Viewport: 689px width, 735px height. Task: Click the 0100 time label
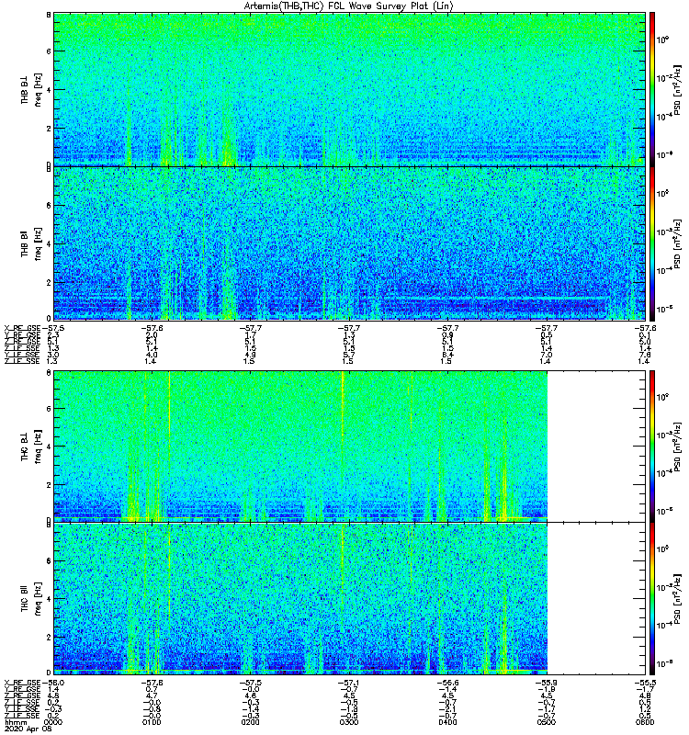tap(152, 722)
